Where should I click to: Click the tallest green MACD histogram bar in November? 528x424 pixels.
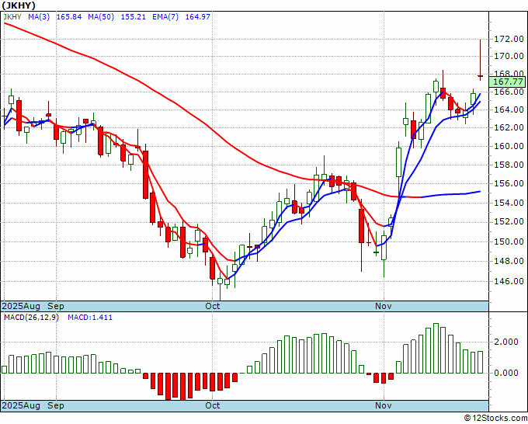pos(436,348)
